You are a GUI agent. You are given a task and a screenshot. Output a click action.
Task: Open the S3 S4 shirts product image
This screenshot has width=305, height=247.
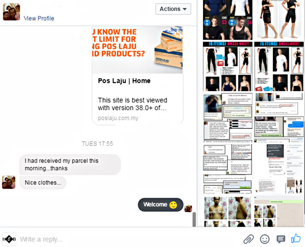pos(228,20)
